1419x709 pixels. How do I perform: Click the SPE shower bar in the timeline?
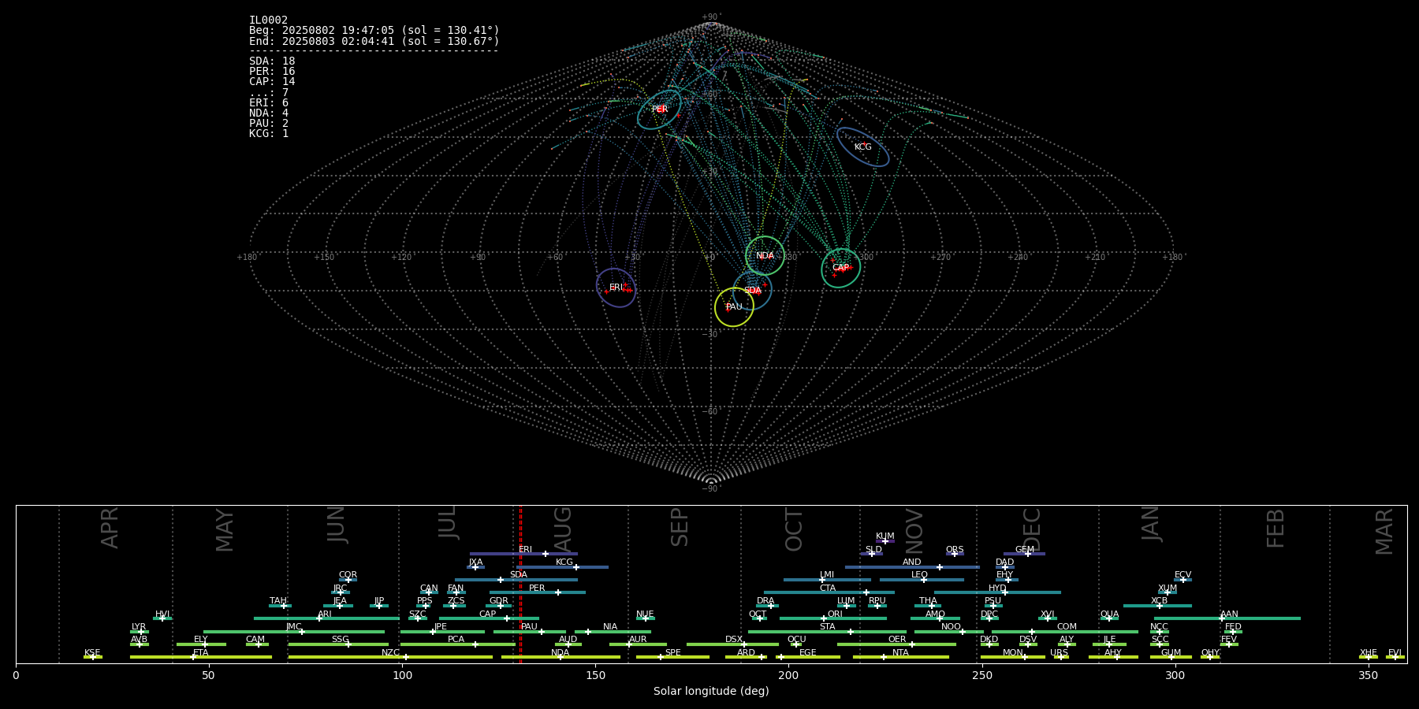click(x=672, y=657)
